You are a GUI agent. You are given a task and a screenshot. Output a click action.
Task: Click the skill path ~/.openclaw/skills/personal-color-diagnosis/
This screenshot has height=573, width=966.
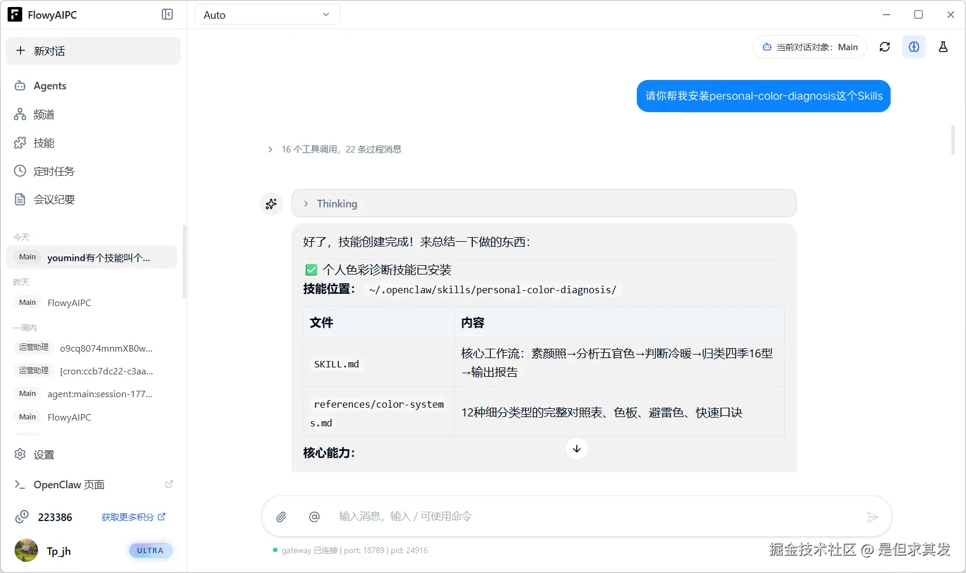[493, 290]
